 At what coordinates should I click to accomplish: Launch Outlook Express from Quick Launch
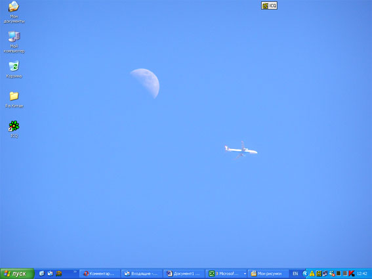click(50, 274)
